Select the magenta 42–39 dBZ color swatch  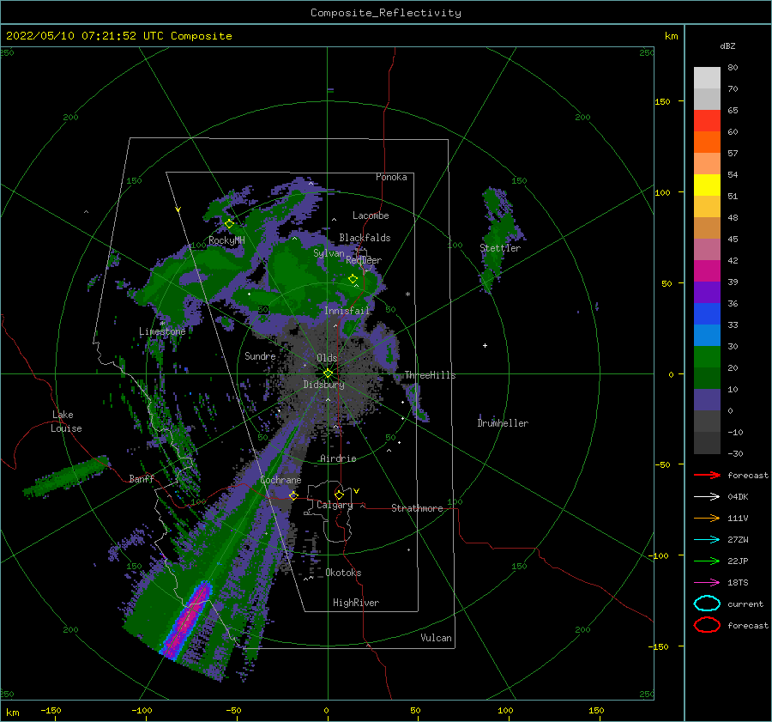pyautogui.click(x=707, y=270)
